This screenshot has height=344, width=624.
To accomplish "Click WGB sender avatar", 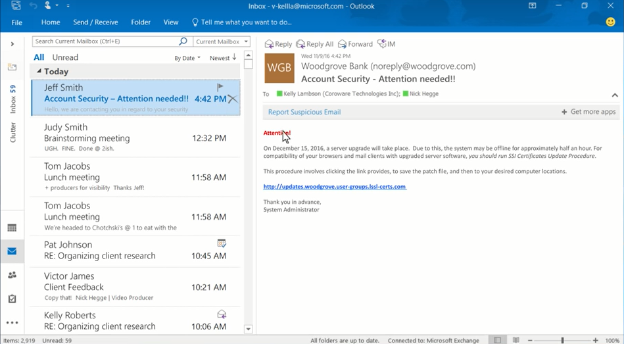I will tap(279, 68).
